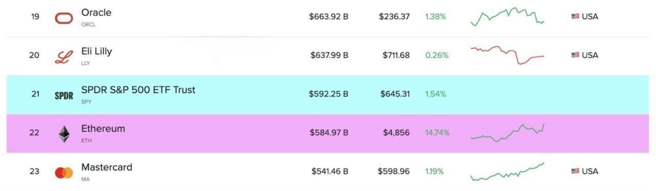Open SPDR S&P 500 ETF Trust link

click(x=138, y=90)
